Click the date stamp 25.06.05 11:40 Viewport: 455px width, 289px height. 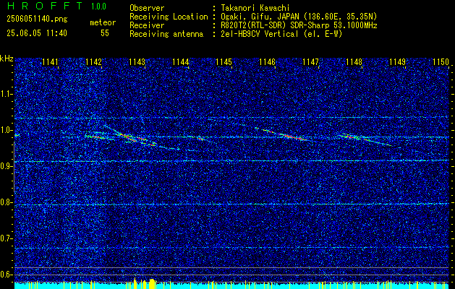37,33
